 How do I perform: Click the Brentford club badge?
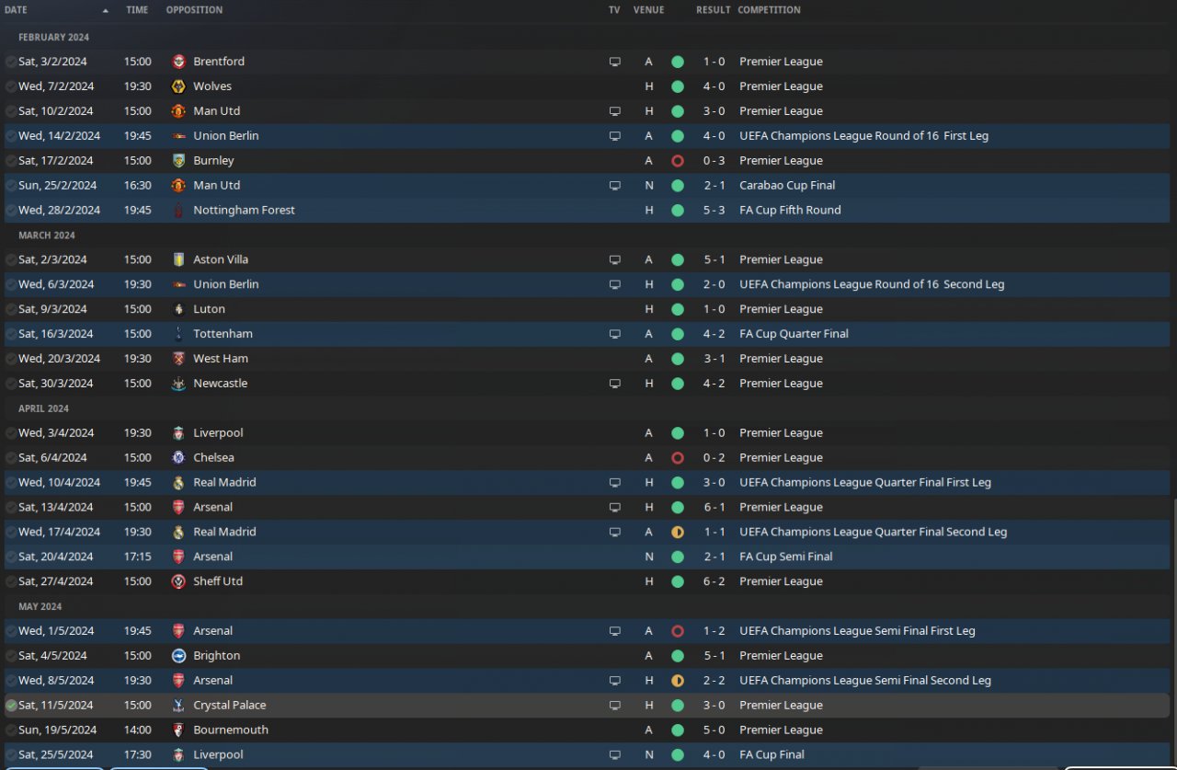tap(179, 62)
